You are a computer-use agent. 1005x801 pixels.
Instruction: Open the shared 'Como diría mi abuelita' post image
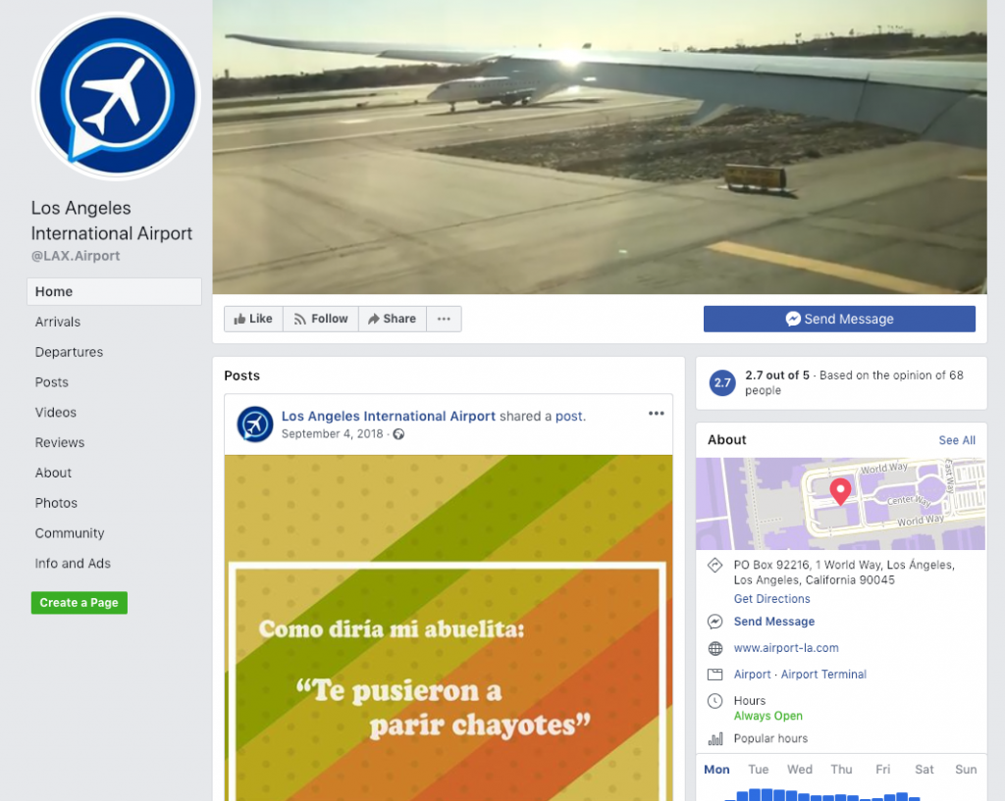pos(449,628)
